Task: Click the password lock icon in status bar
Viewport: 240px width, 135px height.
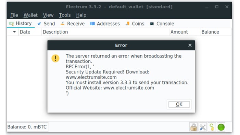Action: (193, 127)
